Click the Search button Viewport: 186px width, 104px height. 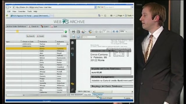tap(31, 36)
